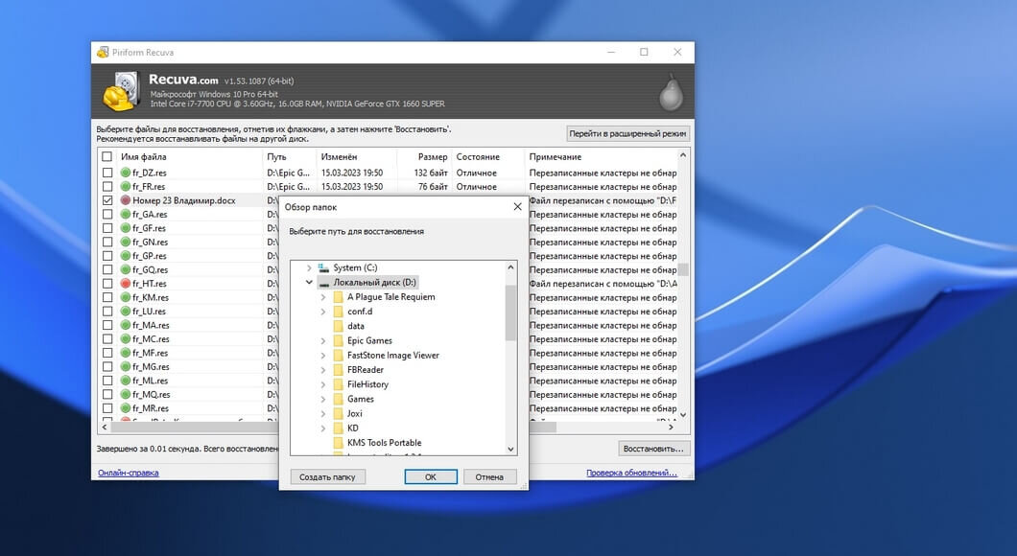1017x556 pixels.
Task: Click Перейти в расширенный режим button
Action: coord(627,133)
